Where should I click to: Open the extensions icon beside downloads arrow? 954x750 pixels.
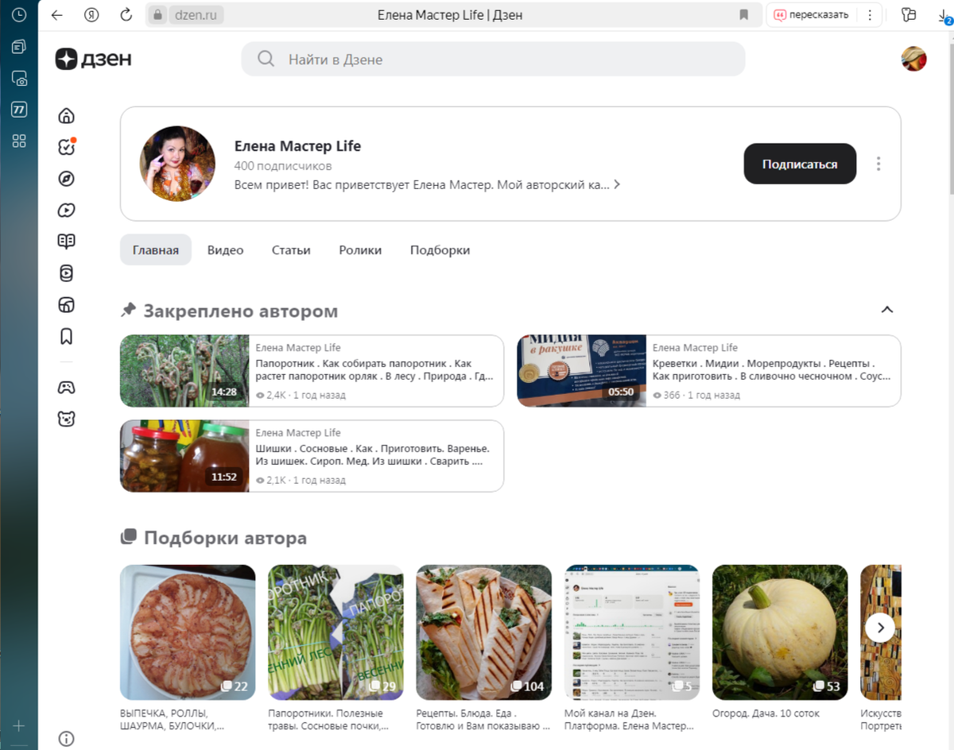(x=909, y=14)
